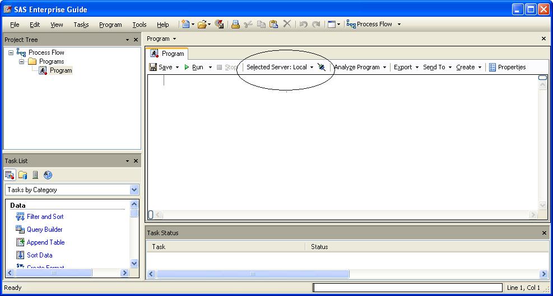Select Process Flow in Project Tree
Screen dimensions: 553x296
click(x=46, y=52)
